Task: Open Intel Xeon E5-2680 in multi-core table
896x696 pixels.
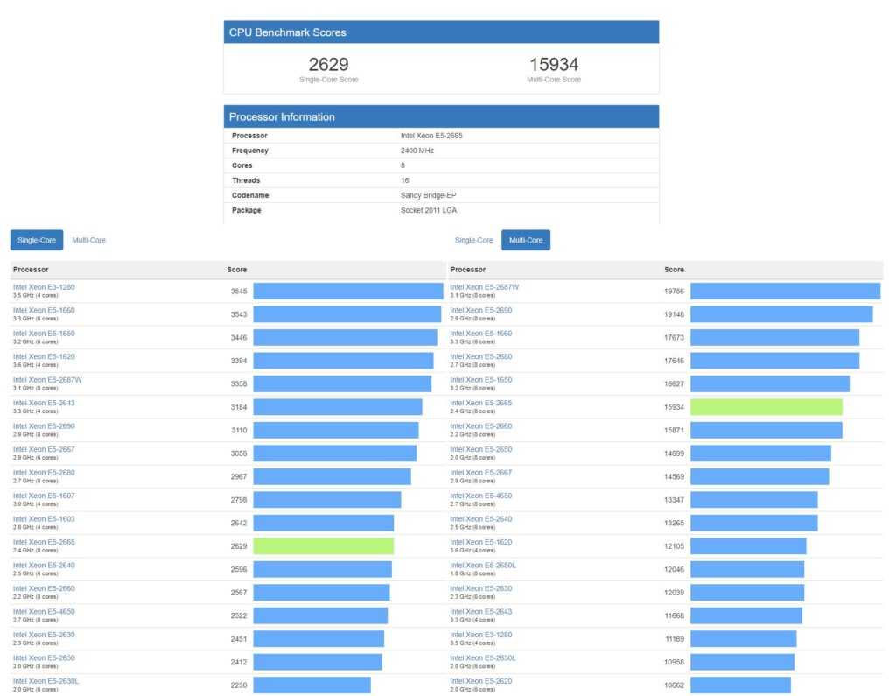Action: point(481,356)
